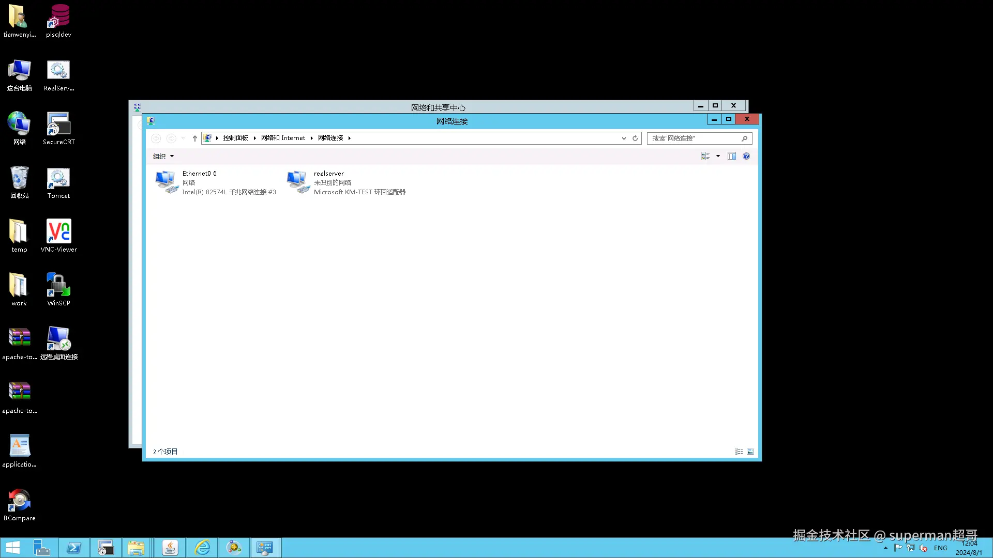Image resolution: width=993 pixels, height=558 pixels.
Task: Click the help question mark icon
Action: coord(746,156)
